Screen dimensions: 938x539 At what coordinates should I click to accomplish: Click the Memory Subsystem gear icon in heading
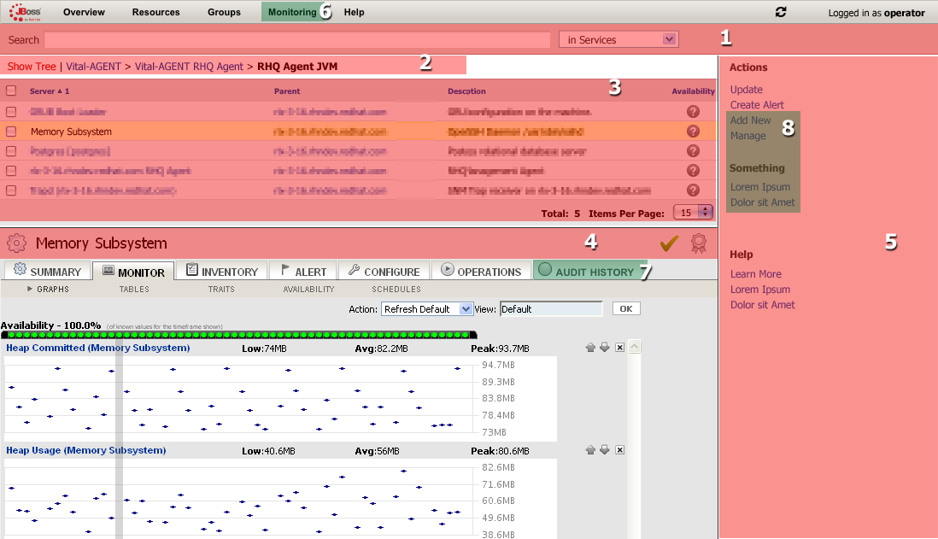coord(17,243)
